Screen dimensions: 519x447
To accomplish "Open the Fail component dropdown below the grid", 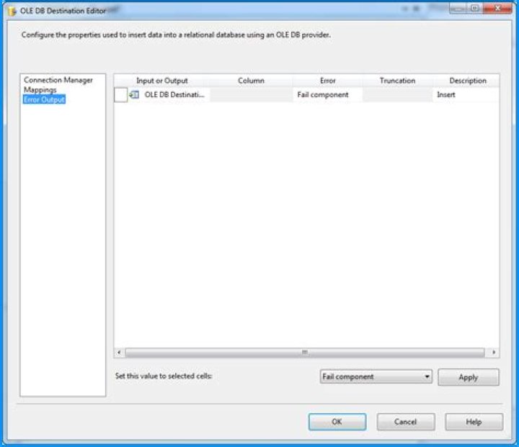I will (x=376, y=376).
